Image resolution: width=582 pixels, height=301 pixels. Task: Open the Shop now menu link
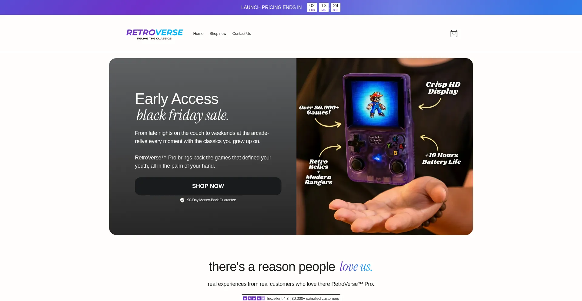point(218,34)
